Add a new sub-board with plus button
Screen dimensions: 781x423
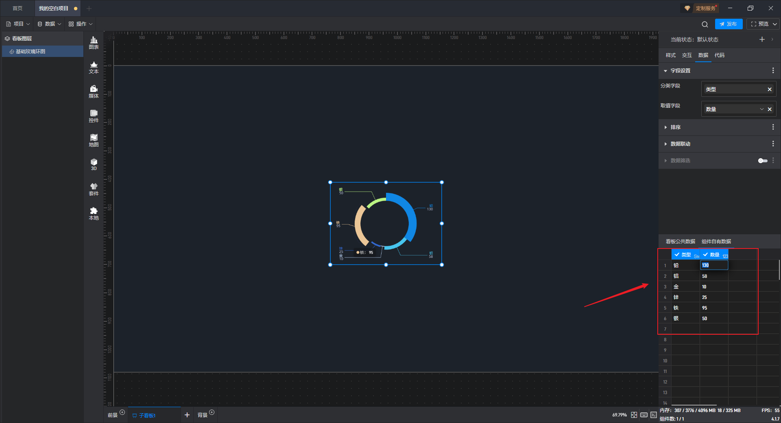click(x=187, y=415)
